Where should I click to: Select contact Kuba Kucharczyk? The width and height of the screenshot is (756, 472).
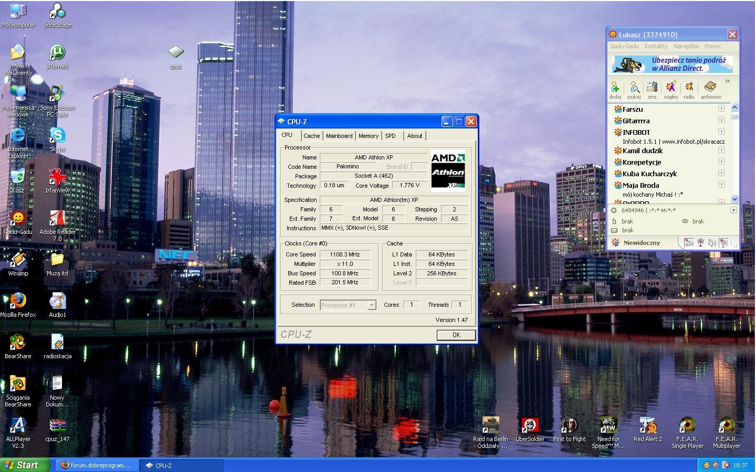pyautogui.click(x=649, y=174)
